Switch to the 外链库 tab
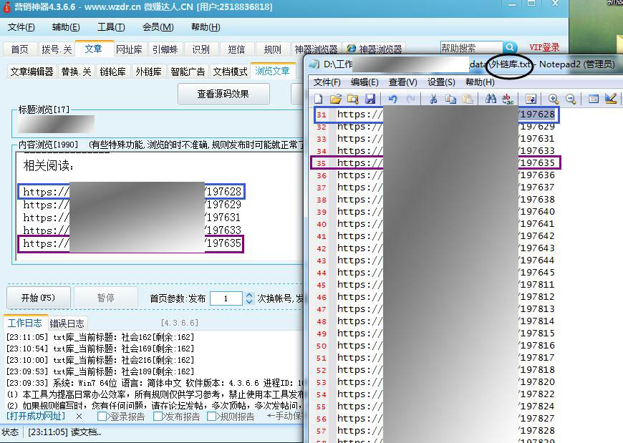 [148, 72]
